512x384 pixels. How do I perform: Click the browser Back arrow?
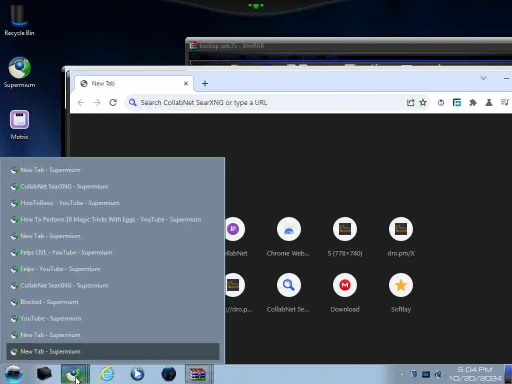tap(80, 102)
